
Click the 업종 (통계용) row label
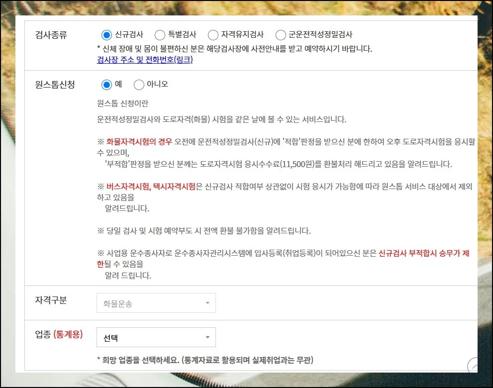59,334
